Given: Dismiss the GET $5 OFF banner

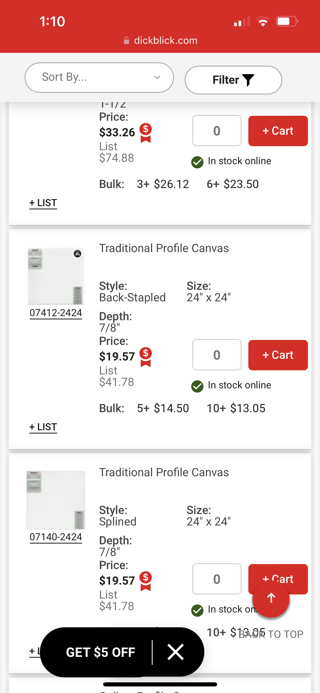Looking at the screenshot, I should pyautogui.click(x=175, y=652).
